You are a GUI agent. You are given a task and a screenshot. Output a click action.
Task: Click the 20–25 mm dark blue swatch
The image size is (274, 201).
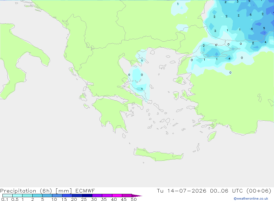77,196
